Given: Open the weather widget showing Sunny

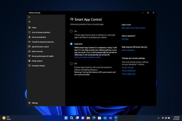Looking at the screenshot, I should click(x=7, y=118).
